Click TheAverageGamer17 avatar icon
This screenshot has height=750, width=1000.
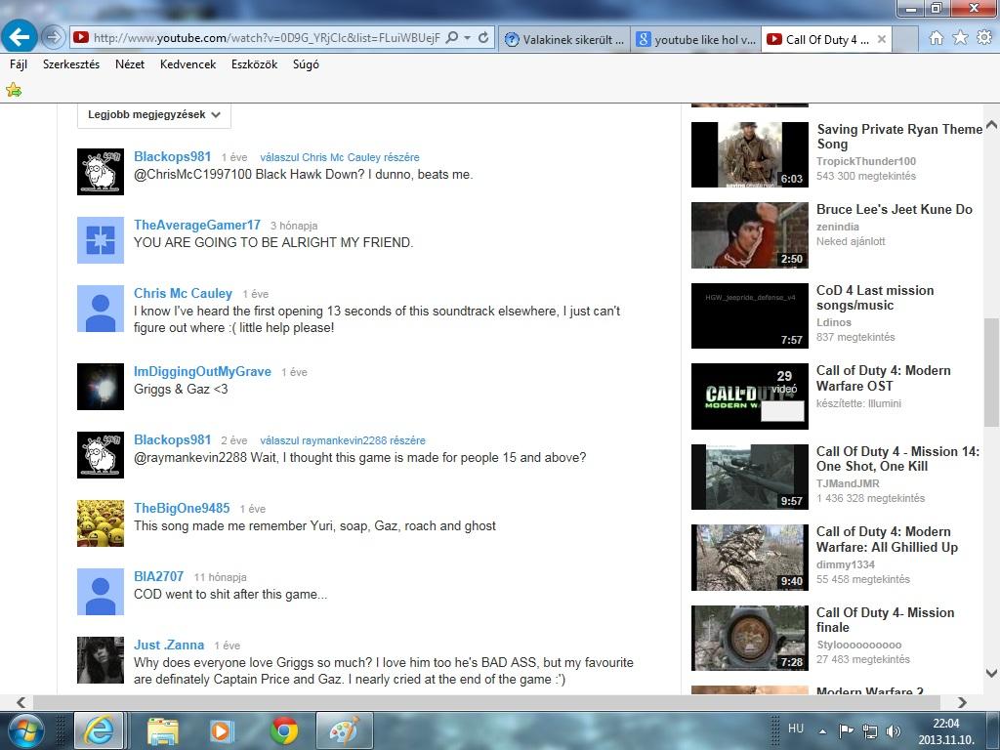(101, 240)
